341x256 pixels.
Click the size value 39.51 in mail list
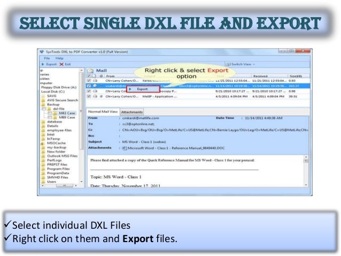click(293, 96)
